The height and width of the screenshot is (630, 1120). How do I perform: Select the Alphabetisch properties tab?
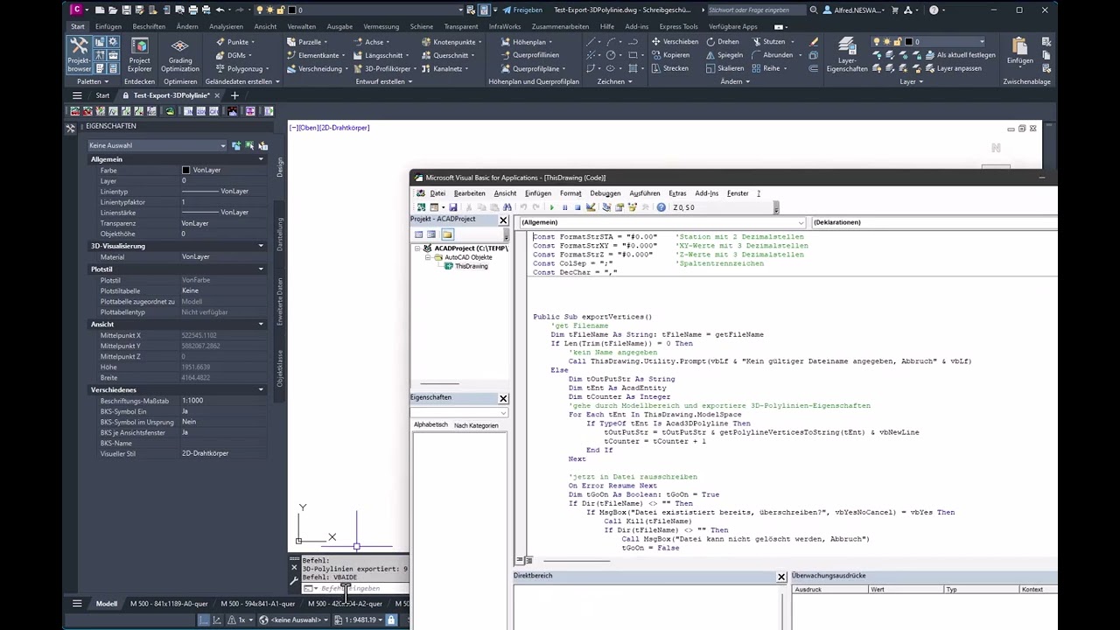430,425
